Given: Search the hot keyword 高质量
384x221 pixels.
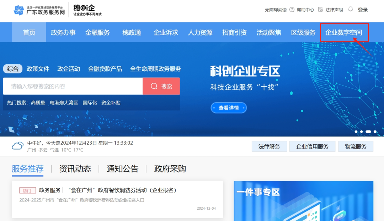Looking at the screenshot, I should point(38,103).
